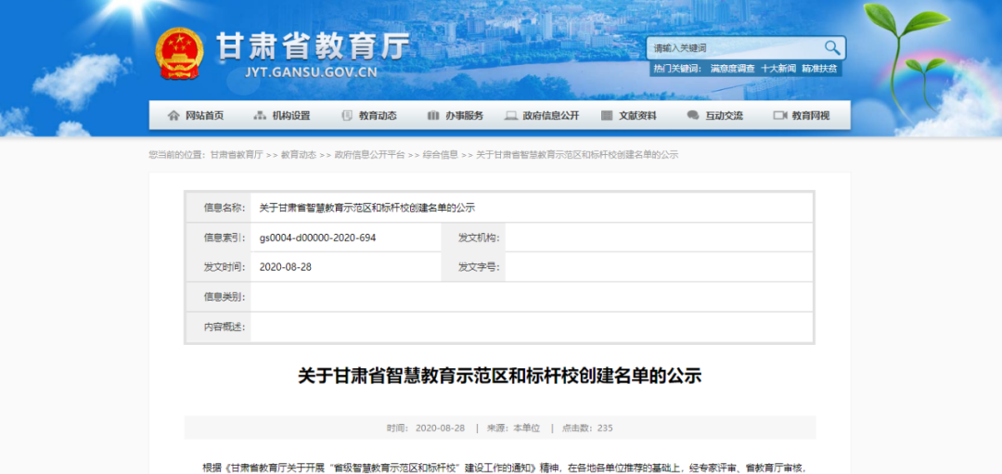Viewport: 1002px width, 474px height.
Task: Click the bold article headline
Action: click(x=500, y=376)
